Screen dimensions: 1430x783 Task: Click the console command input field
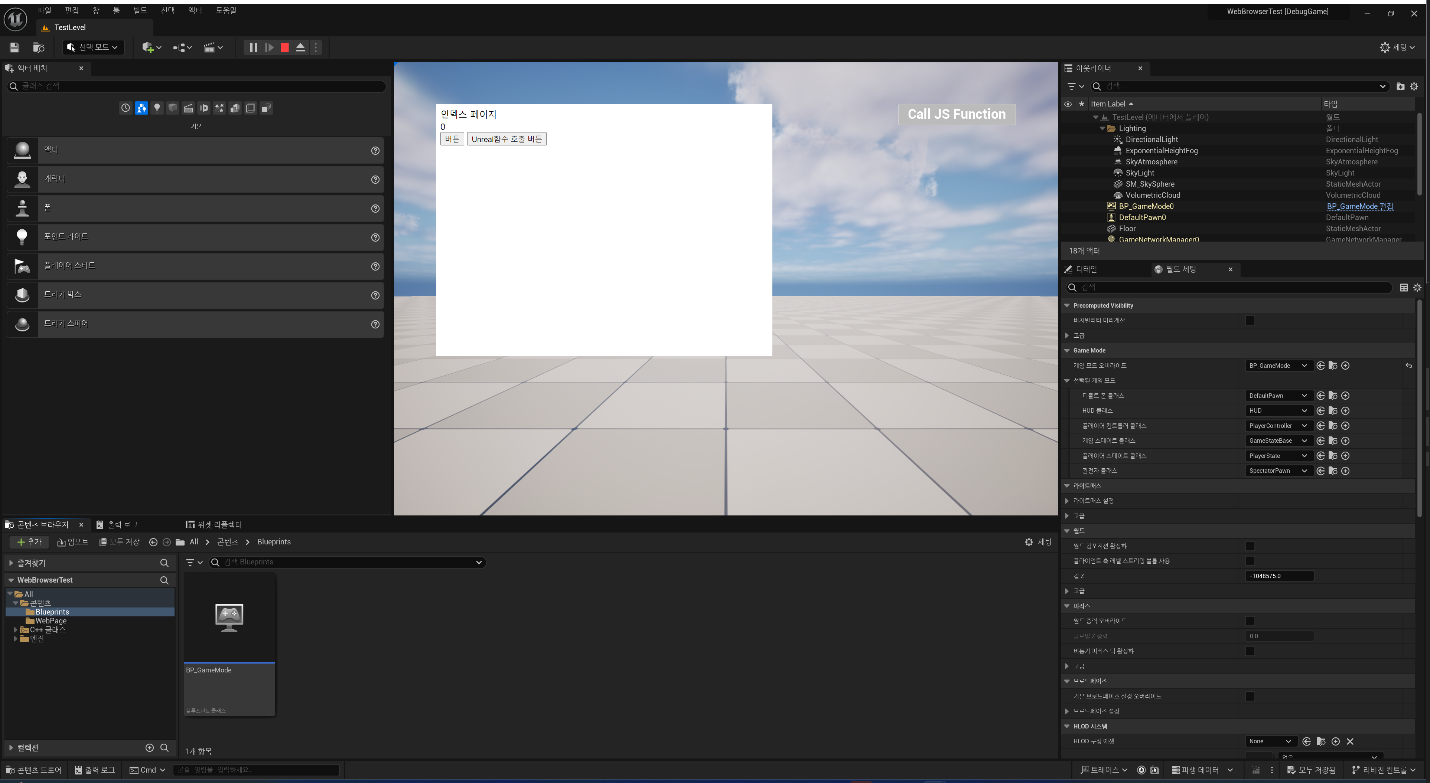click(255, 770)
